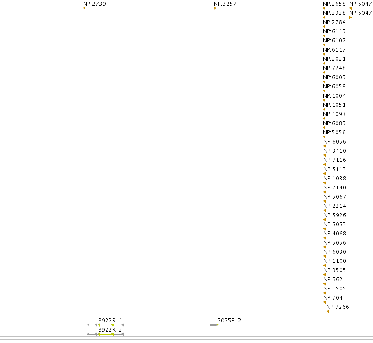Choose the NP:4068 feature

335,234
